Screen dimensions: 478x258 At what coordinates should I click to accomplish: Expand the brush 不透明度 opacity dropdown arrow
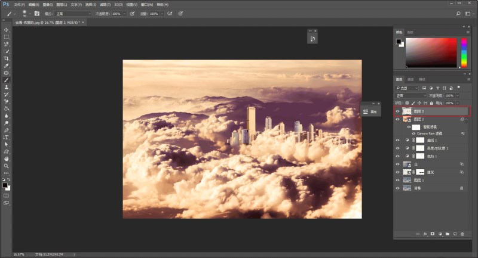(124, 13)
